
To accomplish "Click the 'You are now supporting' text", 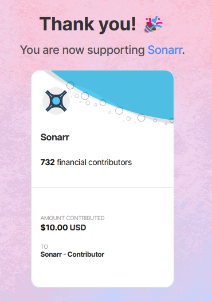I will [x=83, y=50].
